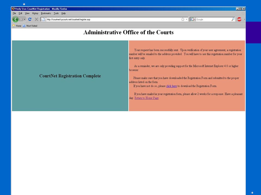Open the Google search engine selector
The width and height of the screenshot is (261, 195).
point(193,19)
